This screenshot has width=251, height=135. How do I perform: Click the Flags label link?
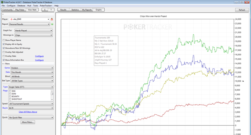pyautogui.click(x=5, y=91)
